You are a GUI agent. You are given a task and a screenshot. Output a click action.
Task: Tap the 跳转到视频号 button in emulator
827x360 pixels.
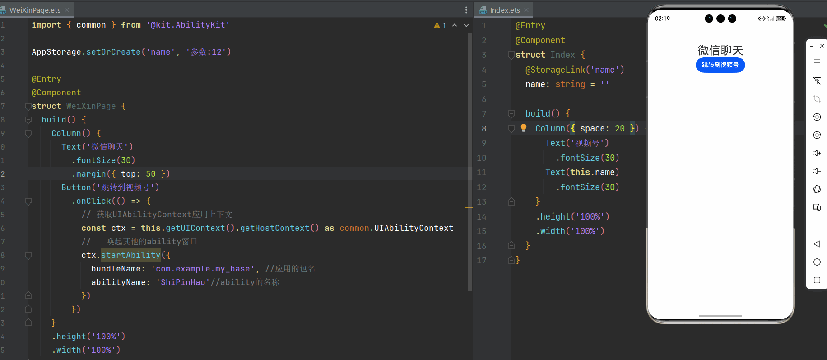coord(720,65)
